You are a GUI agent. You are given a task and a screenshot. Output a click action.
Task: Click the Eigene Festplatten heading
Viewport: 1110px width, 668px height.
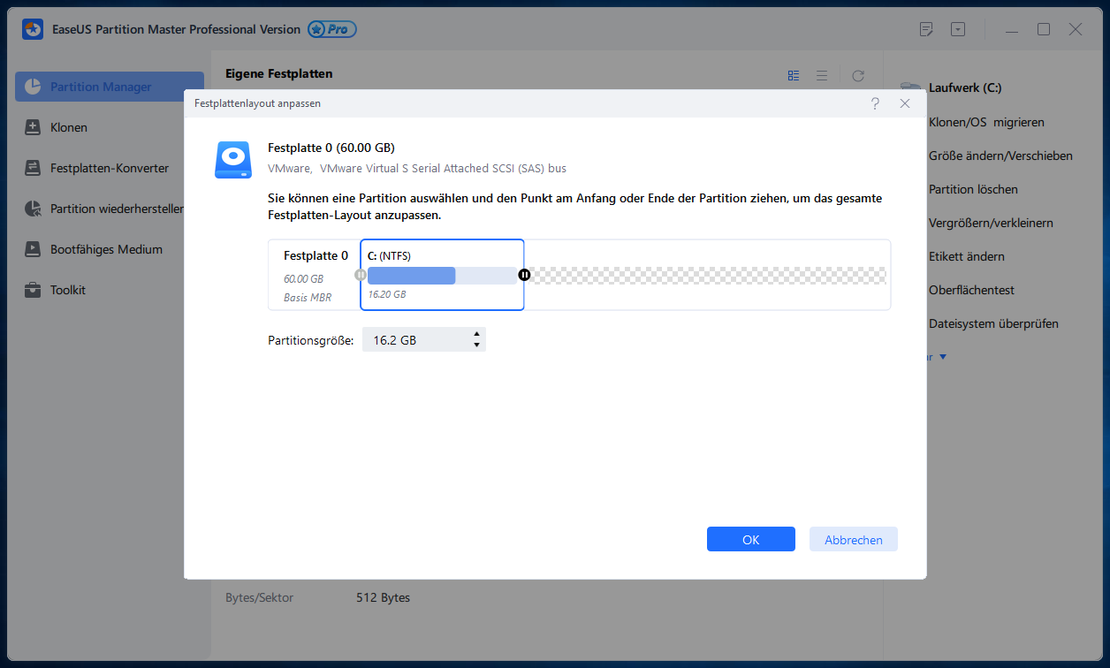click(x=279, y=73)
